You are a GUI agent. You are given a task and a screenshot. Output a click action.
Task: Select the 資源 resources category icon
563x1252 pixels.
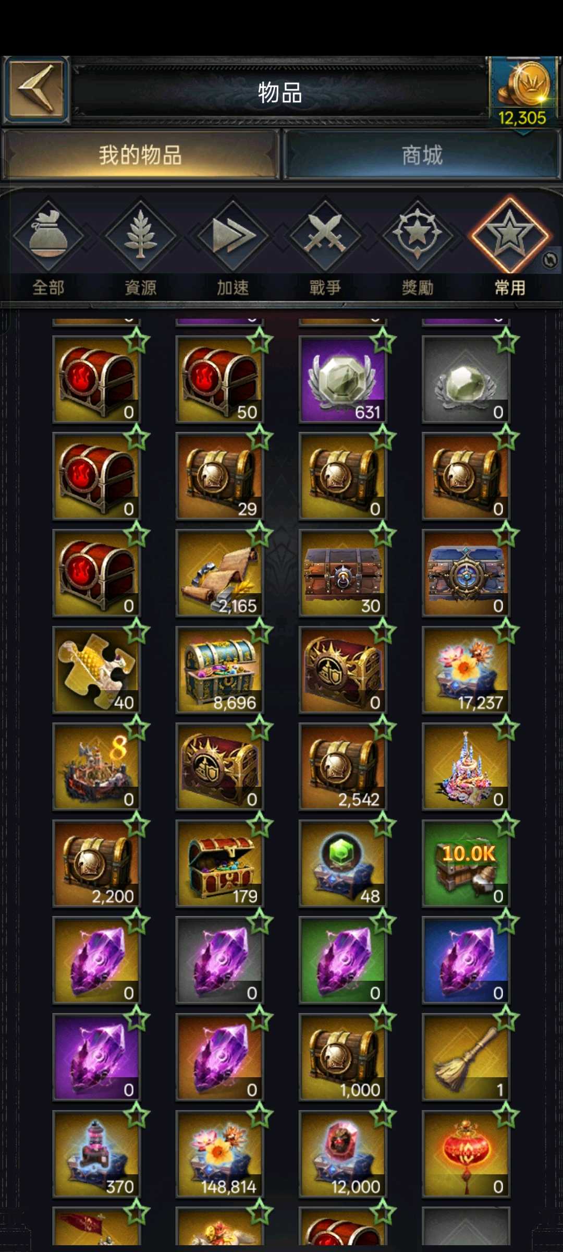click(140, 236)
